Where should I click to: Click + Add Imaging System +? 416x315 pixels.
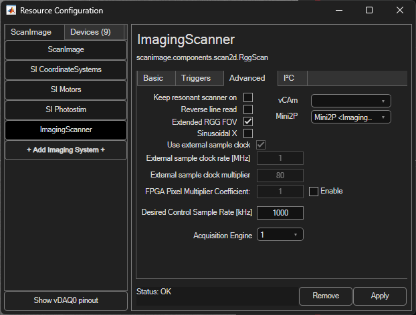tap(66, 150)
